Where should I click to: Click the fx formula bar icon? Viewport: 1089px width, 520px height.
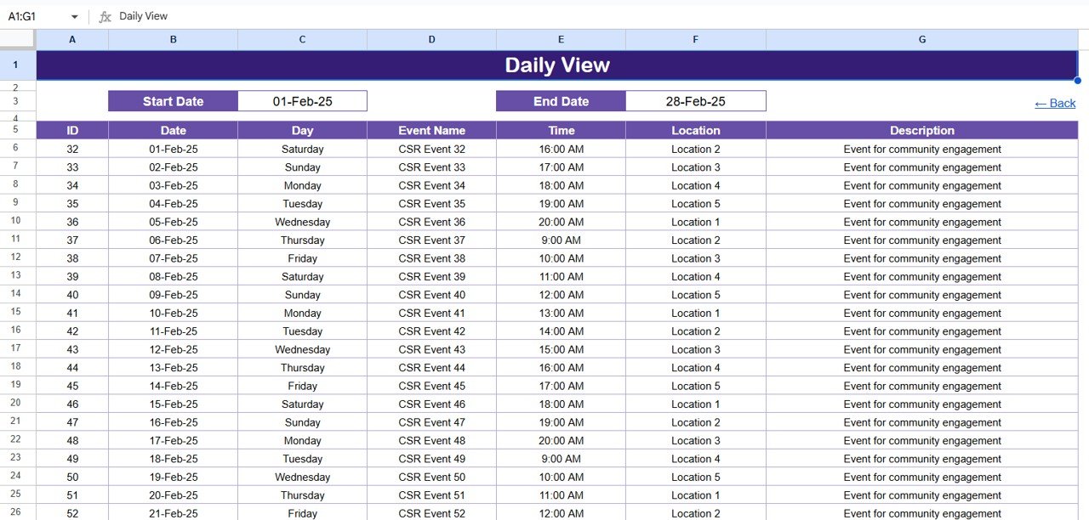pyautogui.click(x=105, y=15)
